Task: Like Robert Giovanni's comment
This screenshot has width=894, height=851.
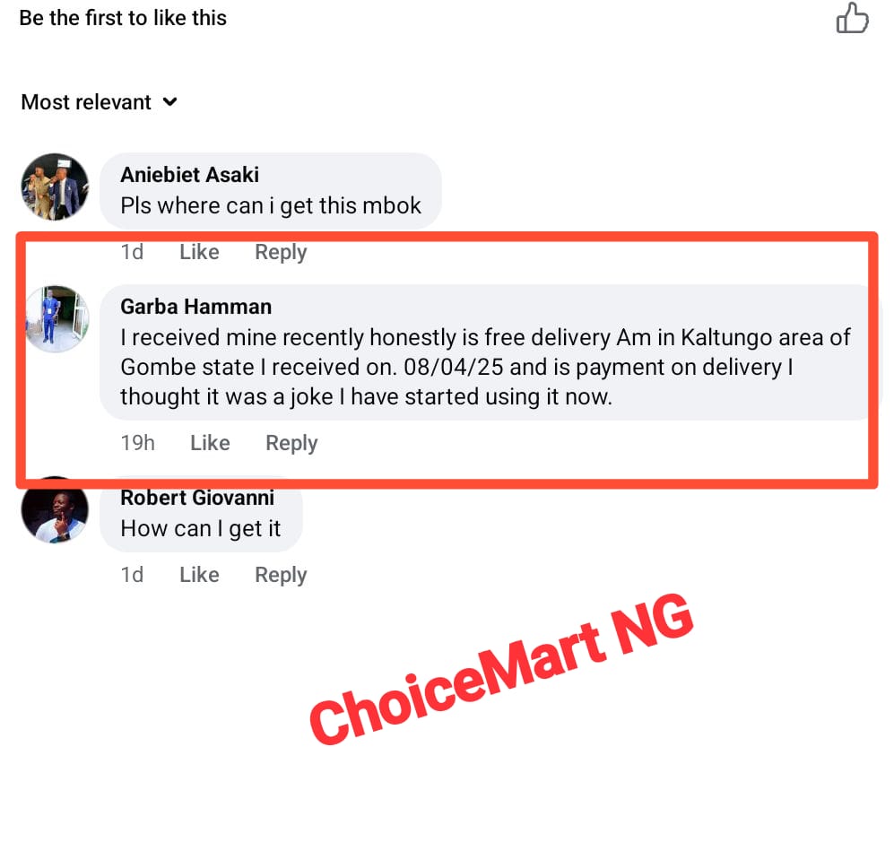Action: (x=198, y=575)
